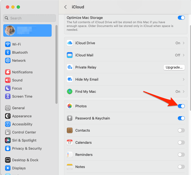Toggle Optimize Mac Storage off

tap(181, 18)
